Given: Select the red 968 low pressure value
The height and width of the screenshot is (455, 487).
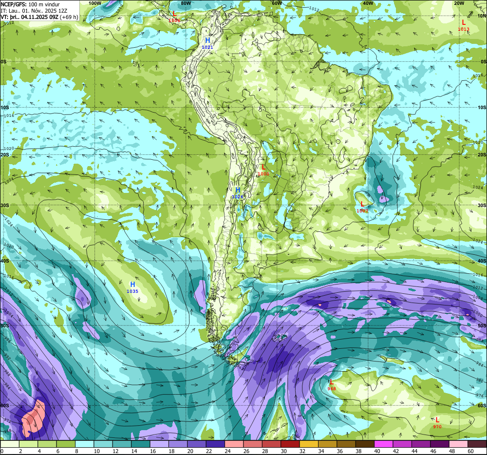Looking at the screenshot, I should point(331,389).
